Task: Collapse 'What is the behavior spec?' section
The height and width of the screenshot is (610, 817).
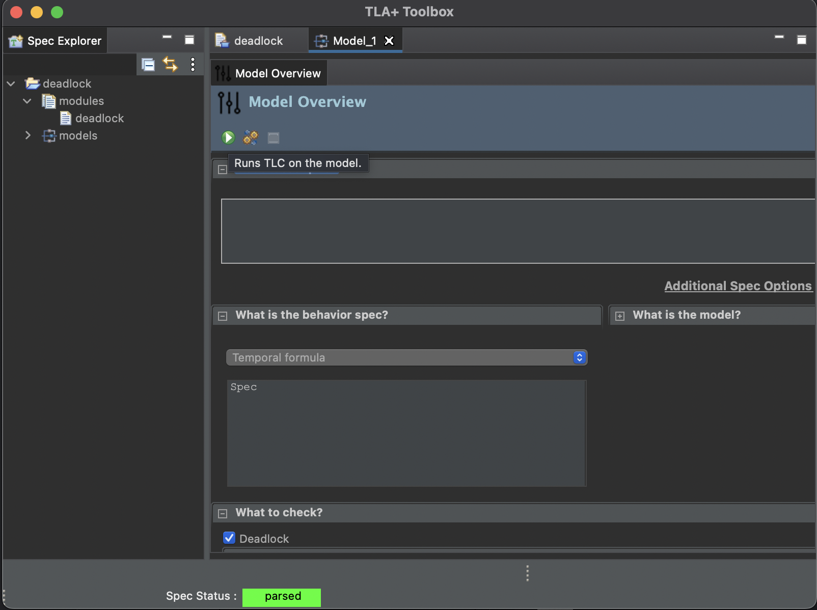Action: (223, 316)
